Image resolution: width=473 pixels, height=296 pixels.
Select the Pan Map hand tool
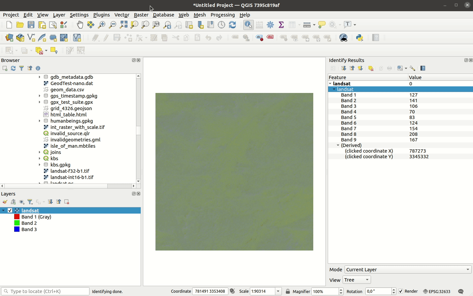click(80, 25)
